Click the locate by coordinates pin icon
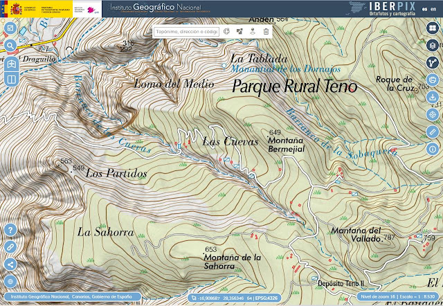 (253, 31)
